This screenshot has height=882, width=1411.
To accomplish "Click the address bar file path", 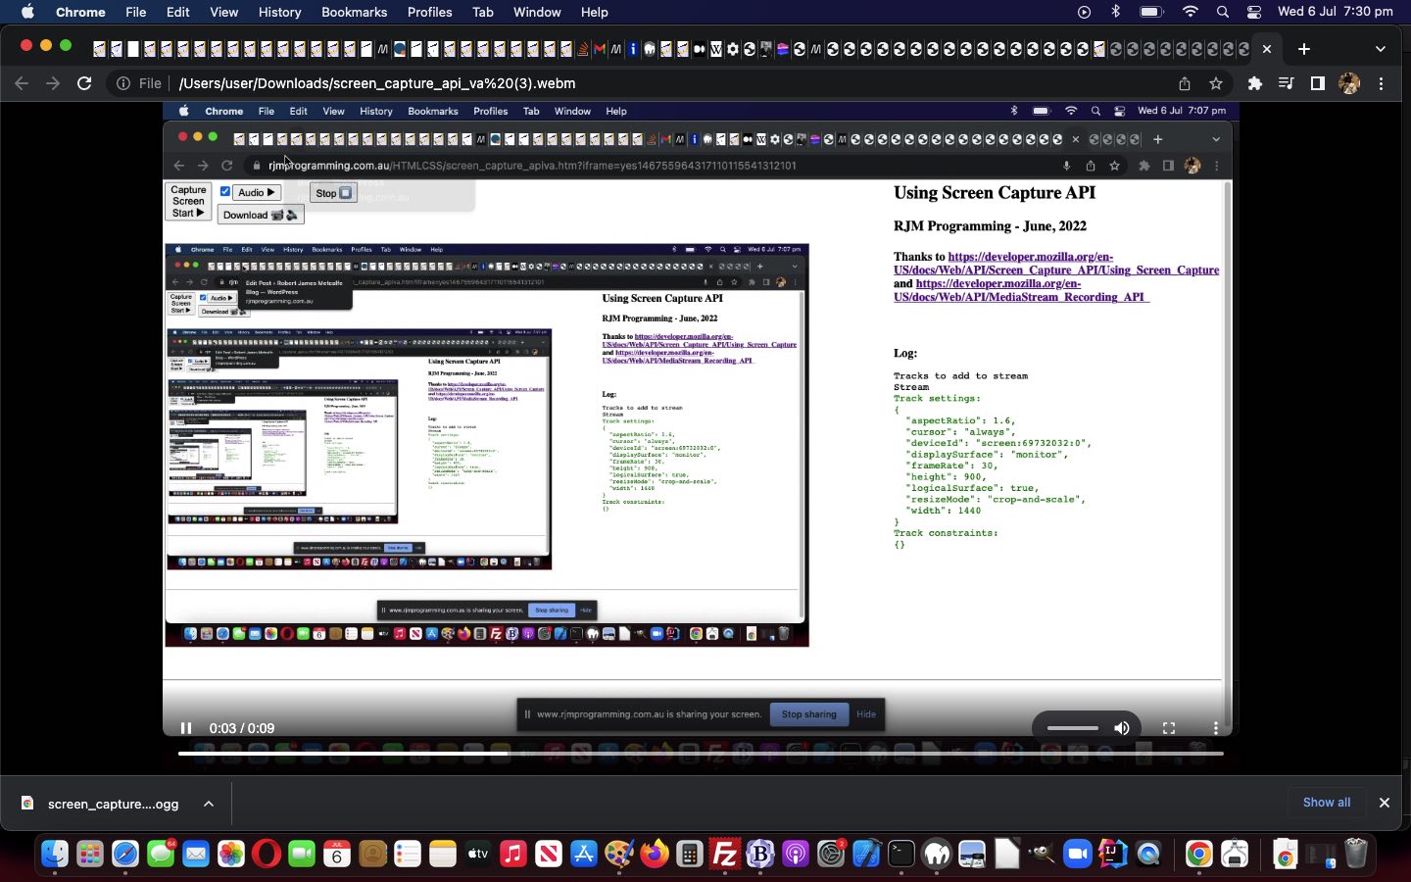I will point(377,83).
